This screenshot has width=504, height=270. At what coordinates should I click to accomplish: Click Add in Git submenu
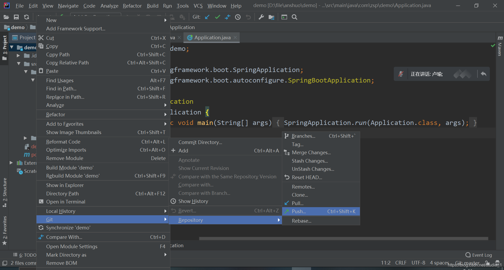(x=225, y=151)
